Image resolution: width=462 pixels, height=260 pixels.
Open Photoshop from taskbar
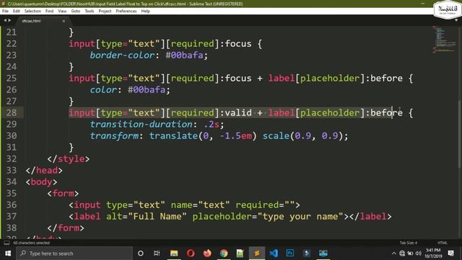click(x=290, y=253)
